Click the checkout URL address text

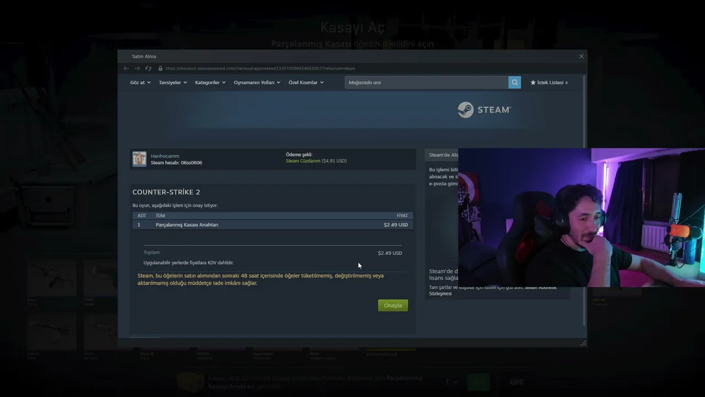tap(260, 68)
